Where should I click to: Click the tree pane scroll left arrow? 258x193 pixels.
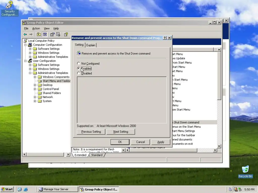pos(24,155)
